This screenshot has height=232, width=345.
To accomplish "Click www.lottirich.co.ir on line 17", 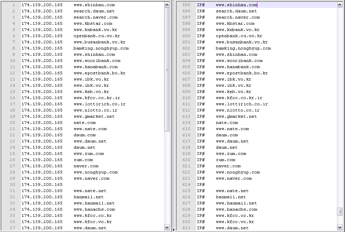I will [x=99, y=104].
